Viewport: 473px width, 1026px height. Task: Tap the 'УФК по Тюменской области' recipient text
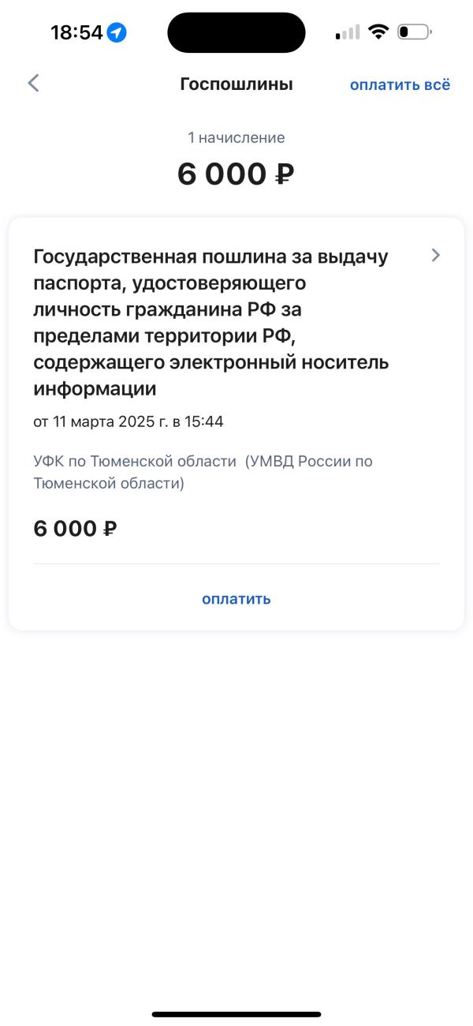(x=135, y=461)
